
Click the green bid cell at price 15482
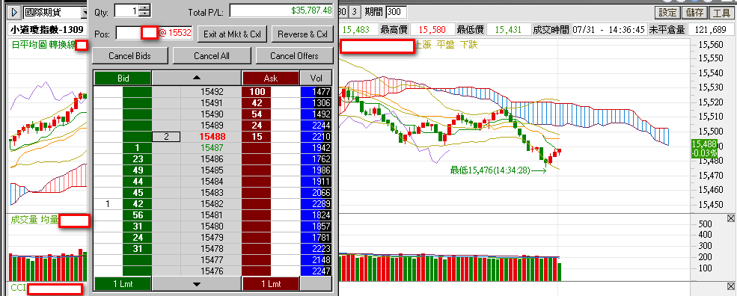137,204
